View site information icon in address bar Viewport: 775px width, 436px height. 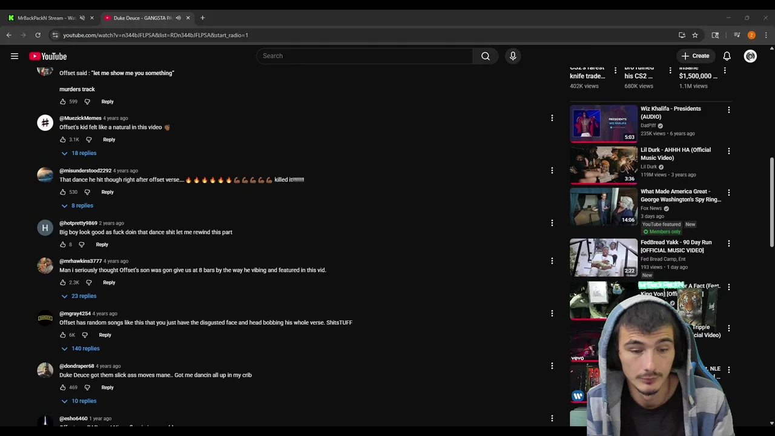pos(55,35)
